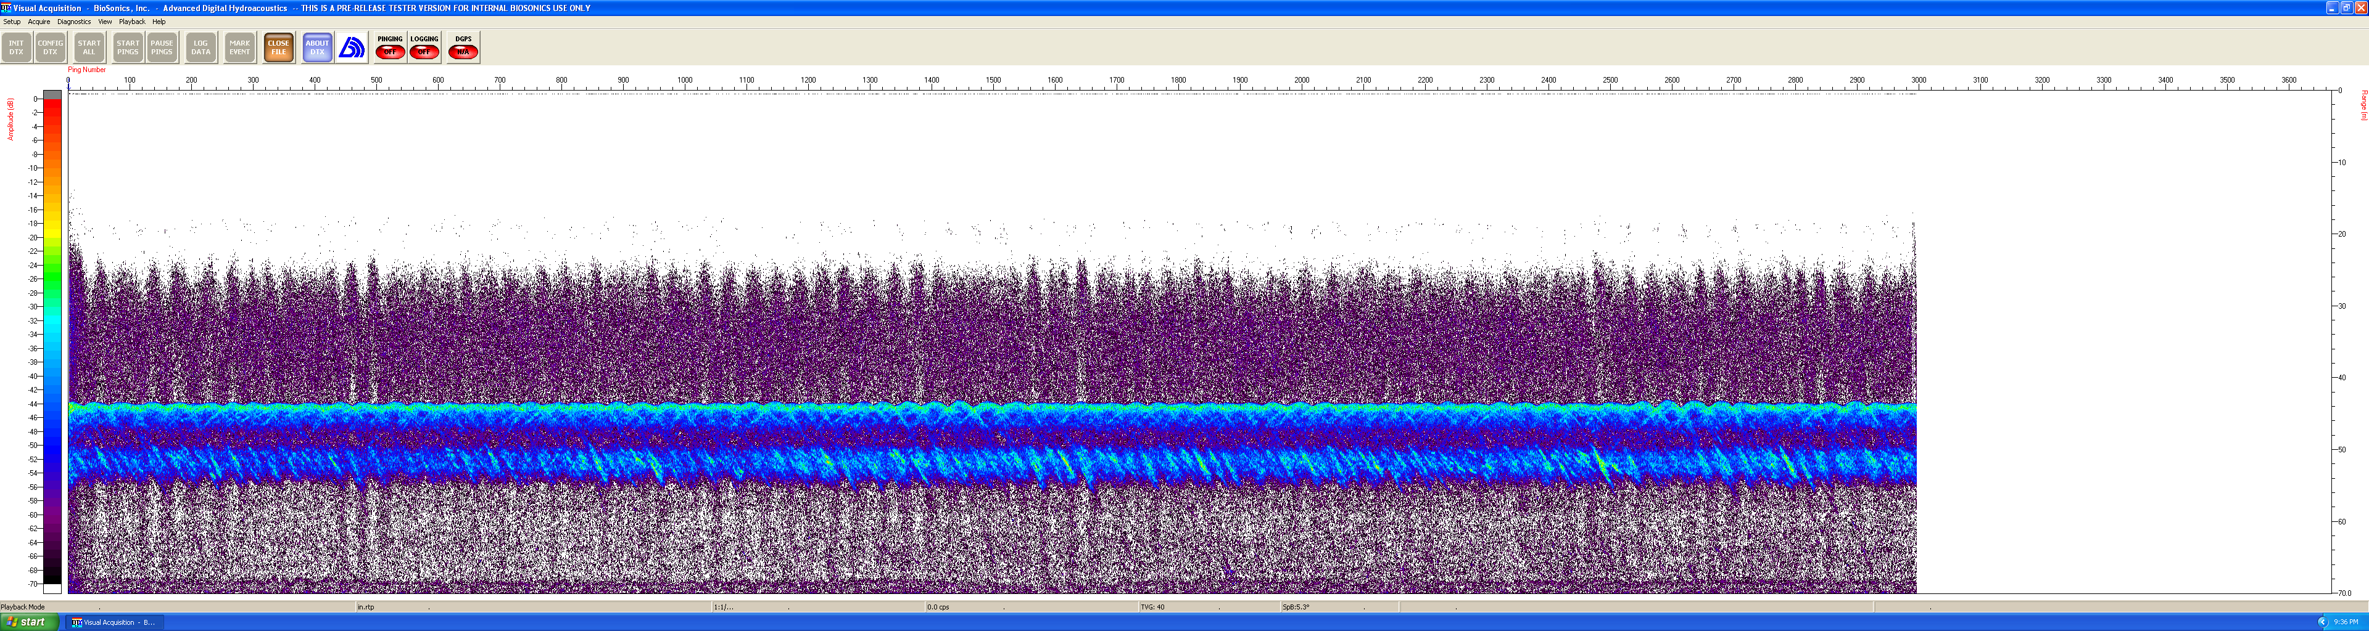Open the Setup menu
This screenshot has width=2369, height=631.
coord(12,22)
